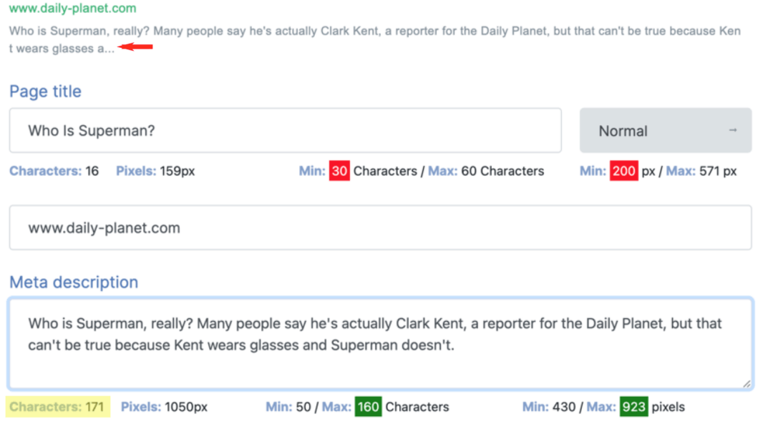Click inside the Meta description text area

(x=381, y=343)
